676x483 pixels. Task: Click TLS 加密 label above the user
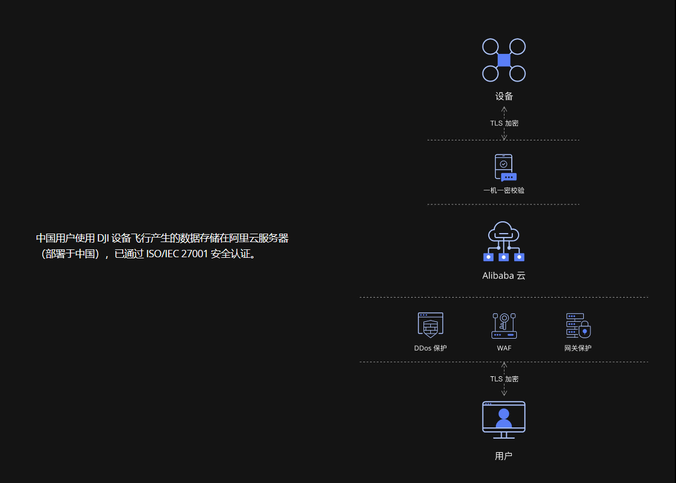click(x=504, y=379)
